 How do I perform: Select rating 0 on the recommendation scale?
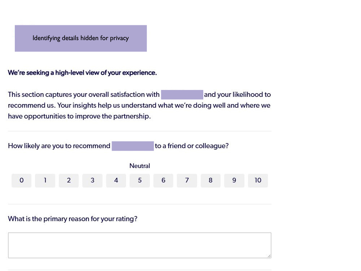[21, 180]
